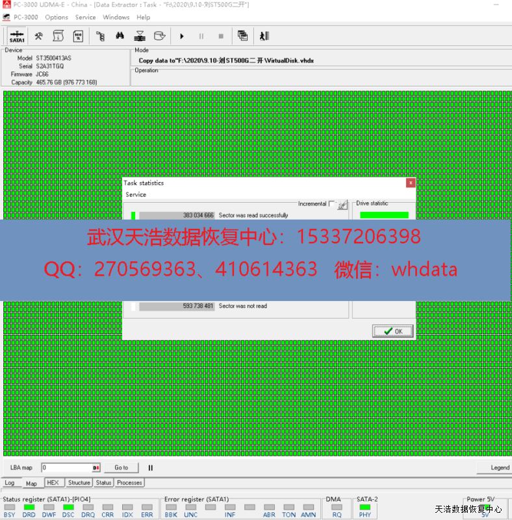Click OK in Task statistics dialog
Screen dimensions: 512x520
click(392, 331)
